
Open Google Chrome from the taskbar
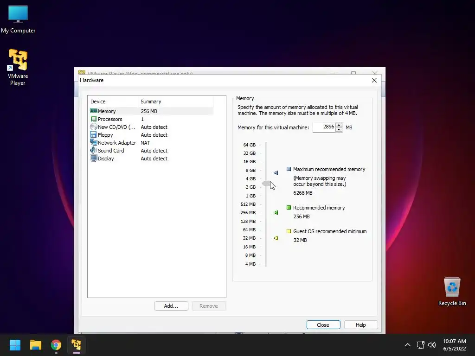(x=56, y=345)
